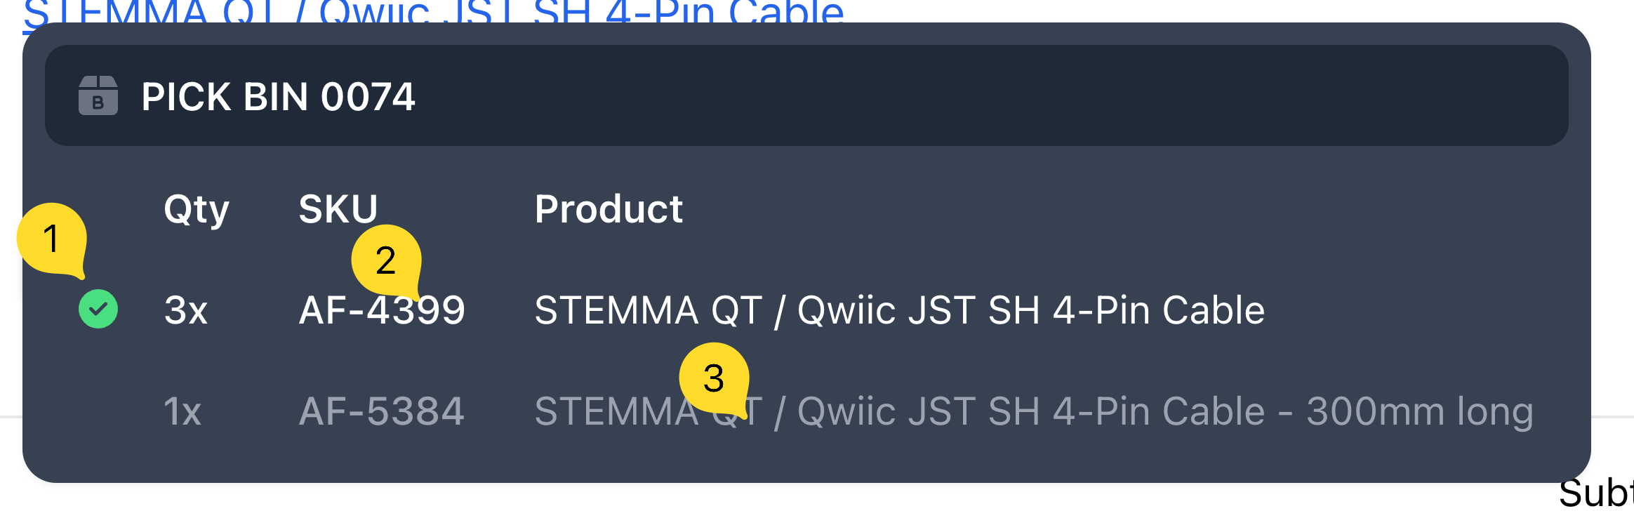Click the 3x quantity value
This screenshot has width=1634, height=518.
[185, 310]
